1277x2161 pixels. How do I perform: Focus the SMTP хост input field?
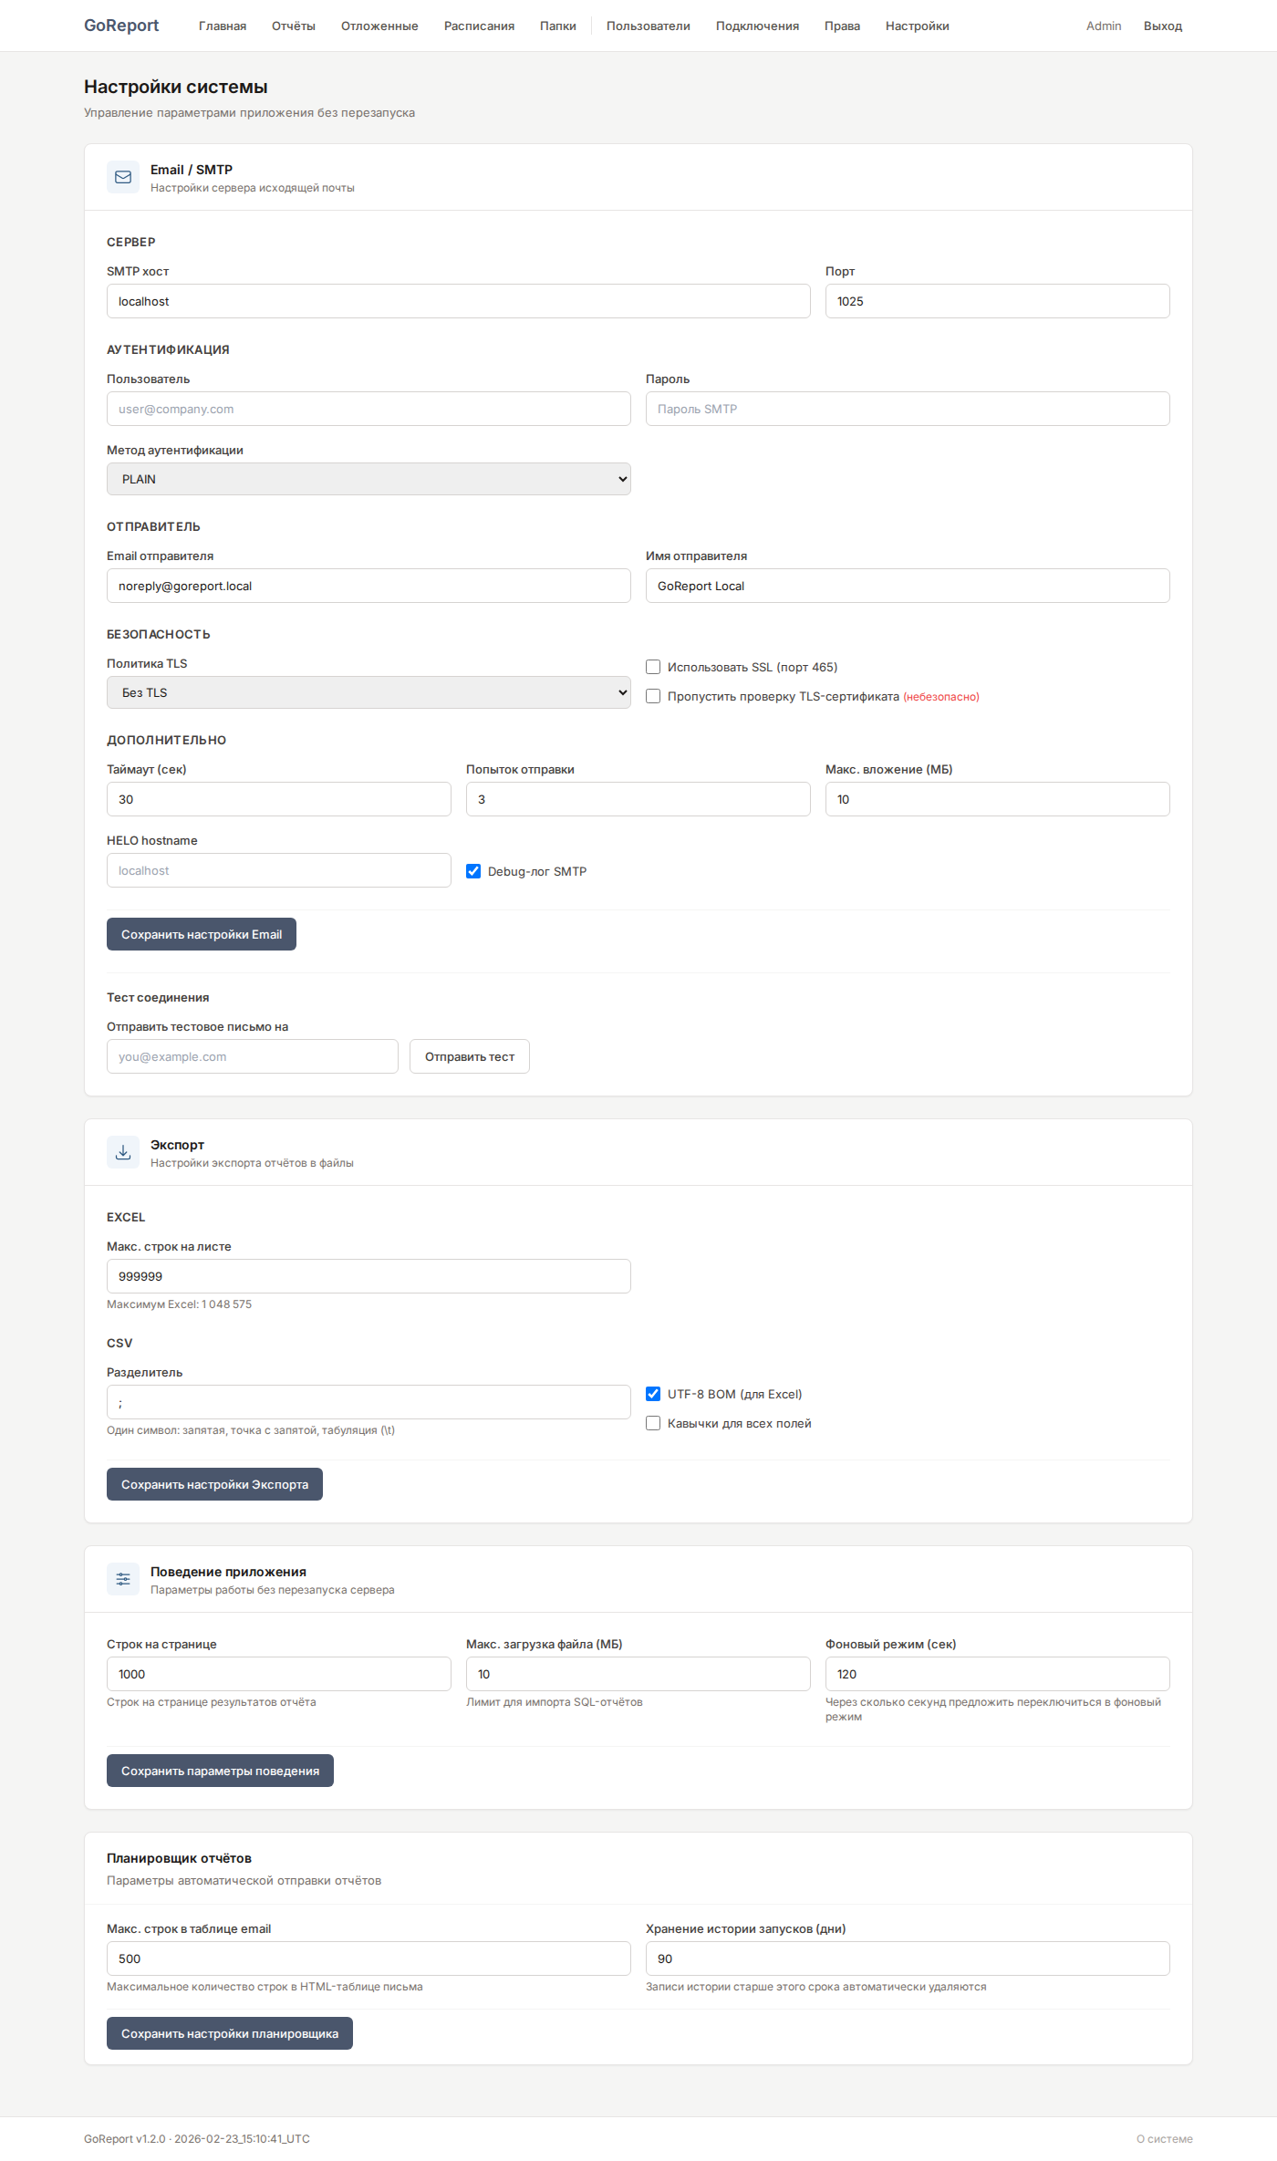(x=458, y=301)
